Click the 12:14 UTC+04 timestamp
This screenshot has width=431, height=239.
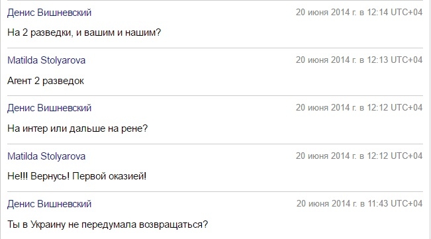point(359,13)
